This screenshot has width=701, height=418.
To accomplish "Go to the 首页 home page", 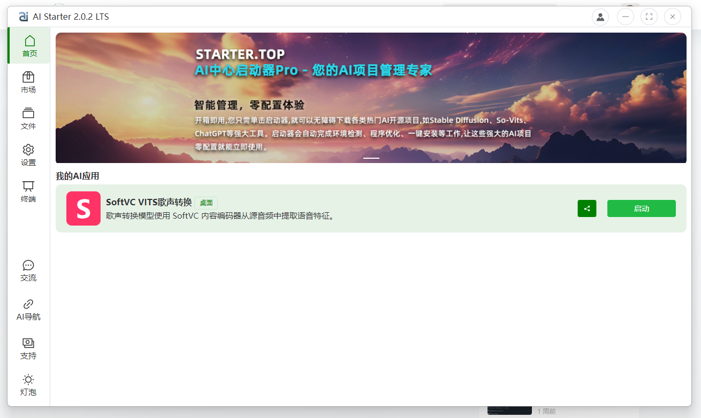I will 29,46.
